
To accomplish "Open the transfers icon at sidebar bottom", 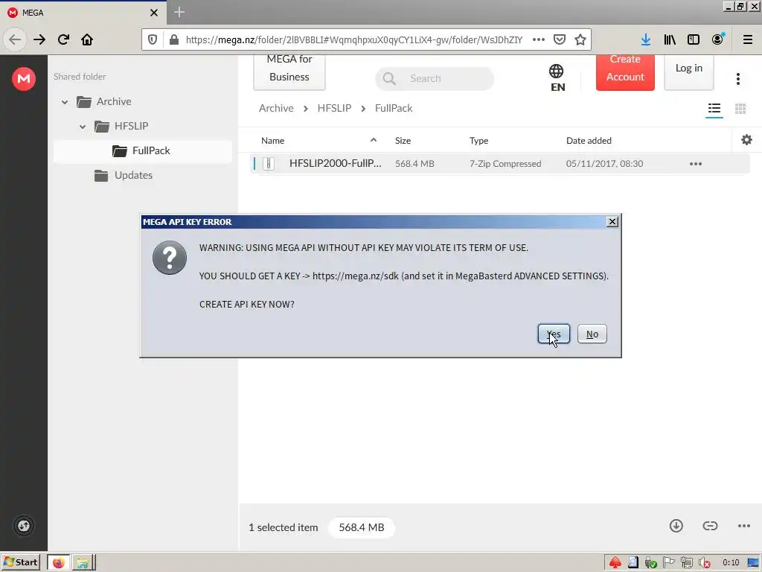I will pyautogui.click(x=24, y=526).
